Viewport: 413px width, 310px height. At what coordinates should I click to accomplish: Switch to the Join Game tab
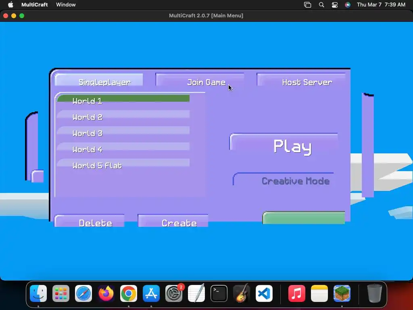pyautogui.click(x=200, y=80)
